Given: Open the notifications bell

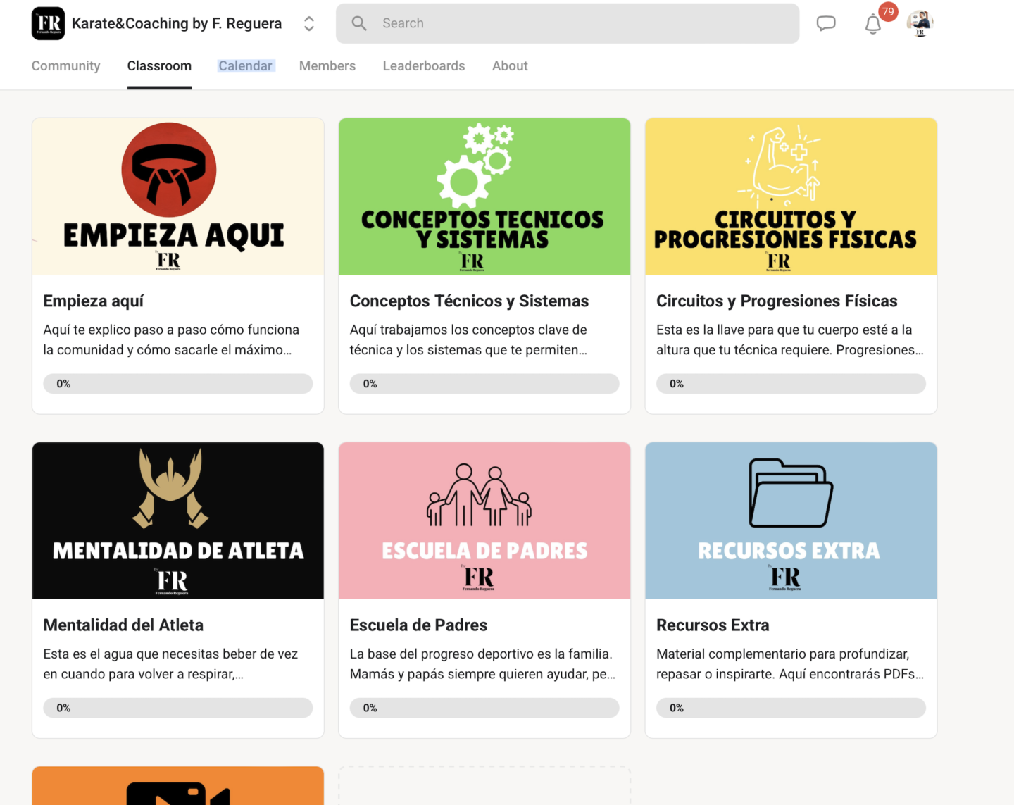Looking at the screenshot, I should [873, 24].
